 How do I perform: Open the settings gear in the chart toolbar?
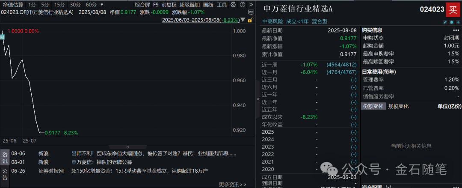[234, 4]
